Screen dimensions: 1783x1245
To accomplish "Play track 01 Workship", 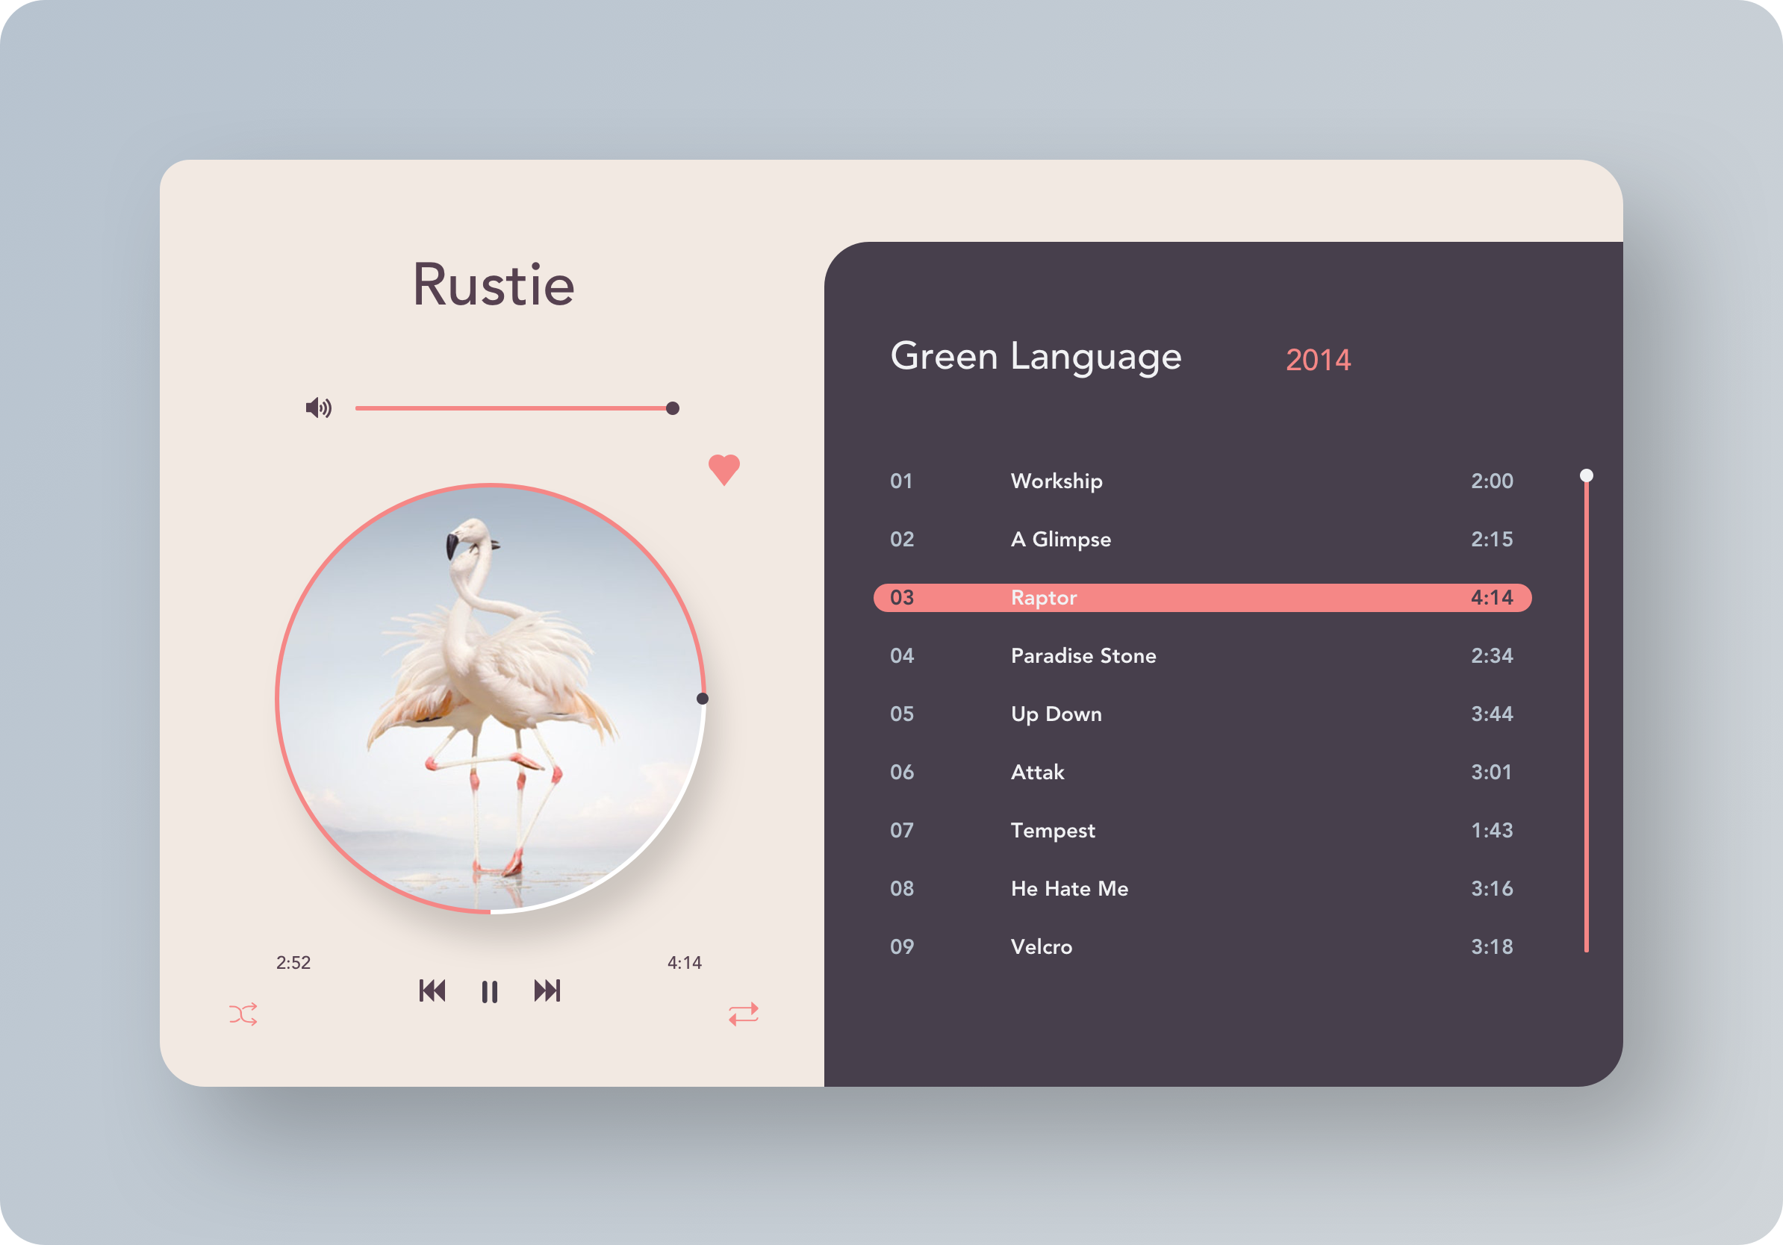I will (x=1056, y=481).
